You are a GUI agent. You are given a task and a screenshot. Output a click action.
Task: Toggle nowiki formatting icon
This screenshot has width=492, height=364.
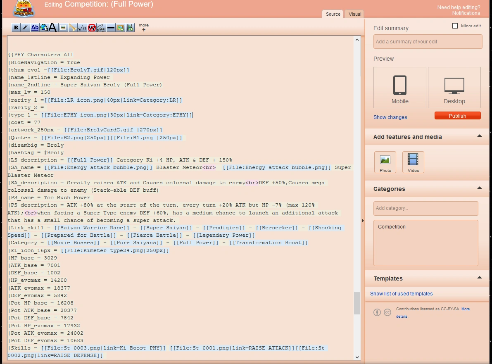pos(92,28)
